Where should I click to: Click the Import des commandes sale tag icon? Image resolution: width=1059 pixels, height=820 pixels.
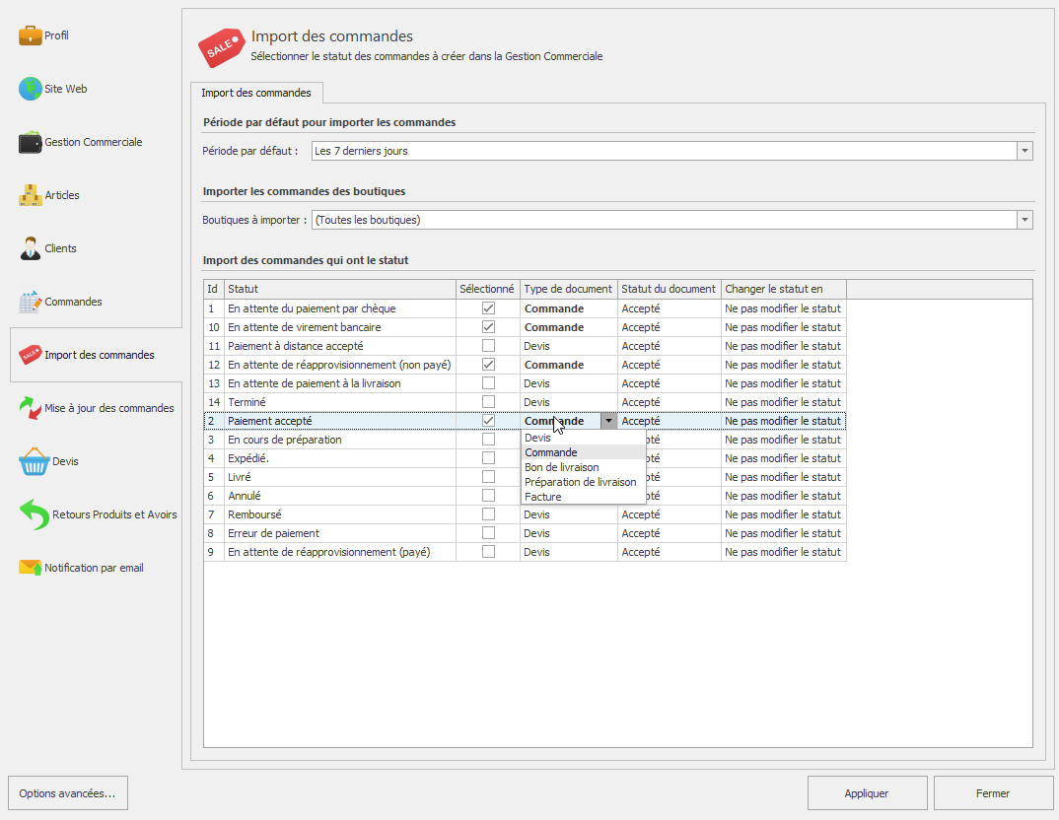click(31, 355)
